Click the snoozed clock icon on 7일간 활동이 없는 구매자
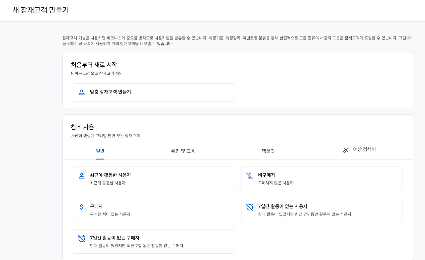 81,238
